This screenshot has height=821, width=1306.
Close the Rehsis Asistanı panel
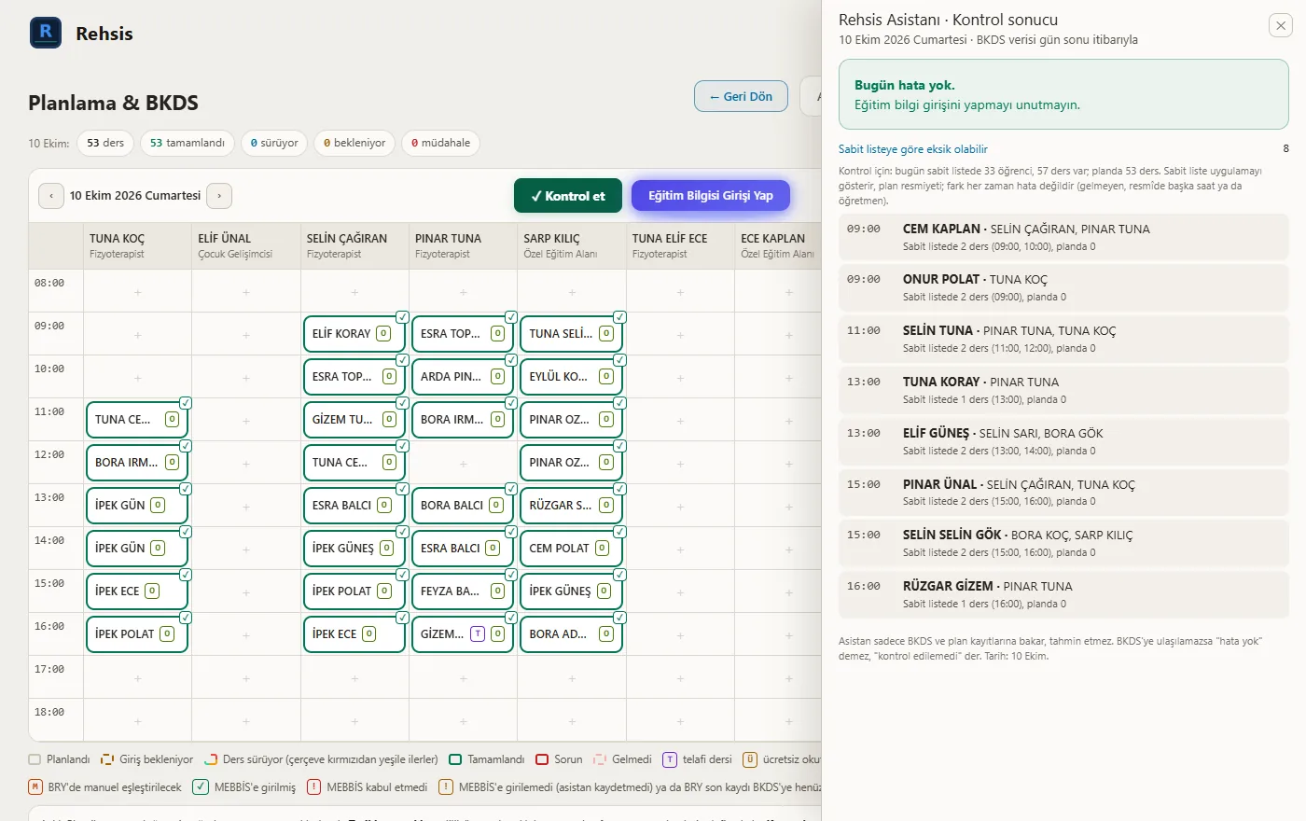click(1281, 25)
